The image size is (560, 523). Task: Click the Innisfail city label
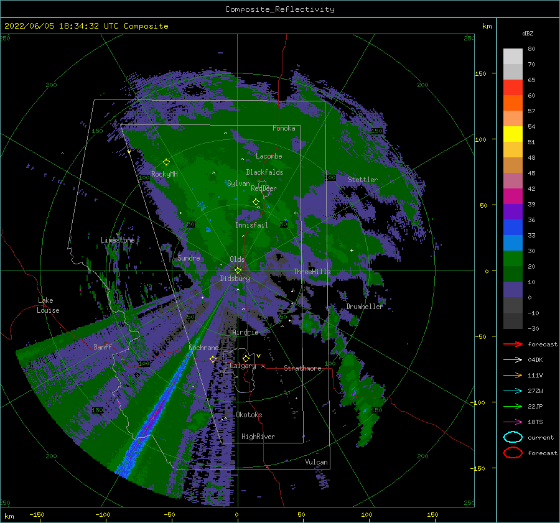pos(251,225)
